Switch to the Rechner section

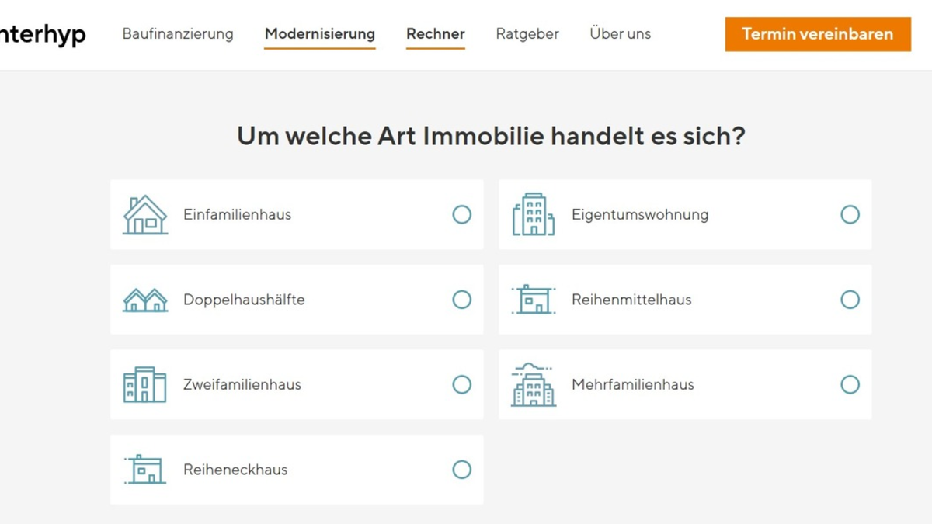click(x=435, y=33)
